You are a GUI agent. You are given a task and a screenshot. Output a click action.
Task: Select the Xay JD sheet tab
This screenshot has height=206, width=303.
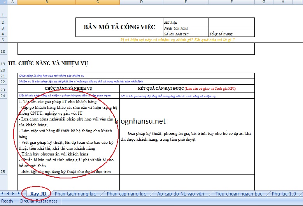click(x=38, y=194)
